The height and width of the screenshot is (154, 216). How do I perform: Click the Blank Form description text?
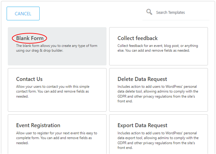coord(57,48)
